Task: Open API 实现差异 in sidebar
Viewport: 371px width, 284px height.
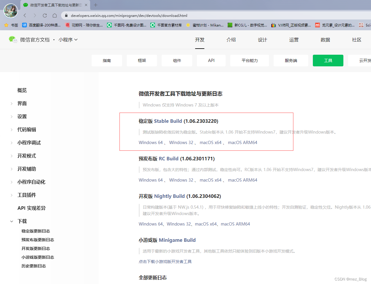Action: pyautogui.click(x=31, y=208)
